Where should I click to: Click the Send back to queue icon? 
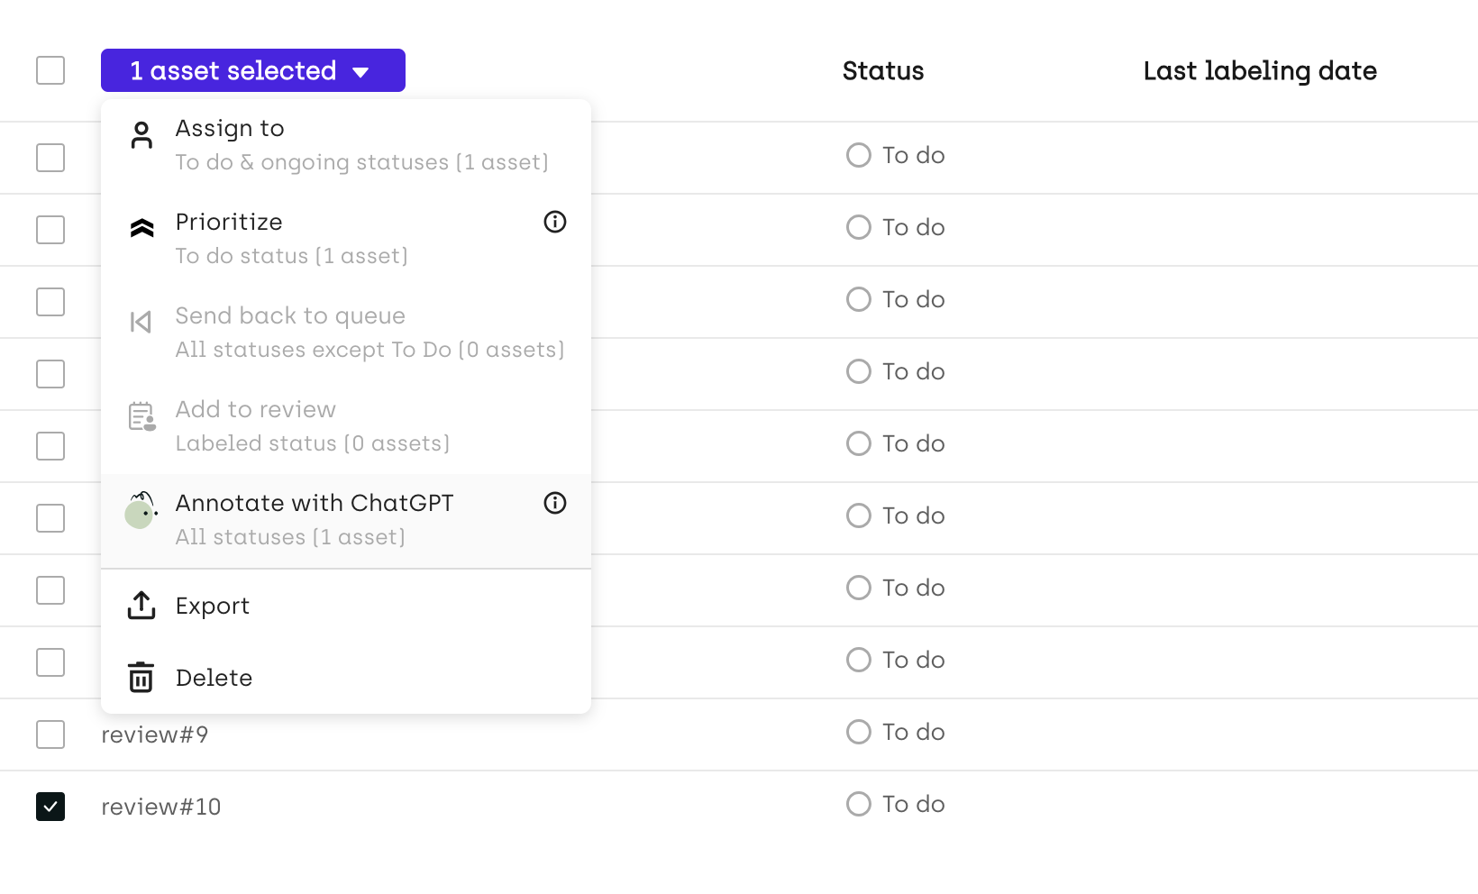pos(141,322)
